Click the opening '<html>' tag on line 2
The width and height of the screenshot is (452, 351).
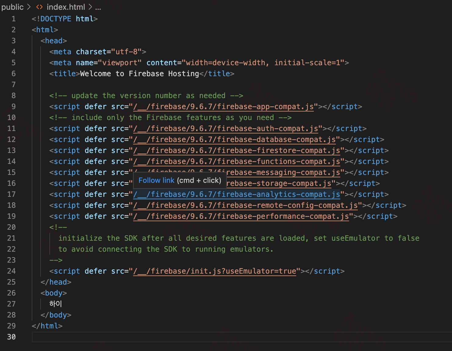pyautogui.click(x=45, y=30)
